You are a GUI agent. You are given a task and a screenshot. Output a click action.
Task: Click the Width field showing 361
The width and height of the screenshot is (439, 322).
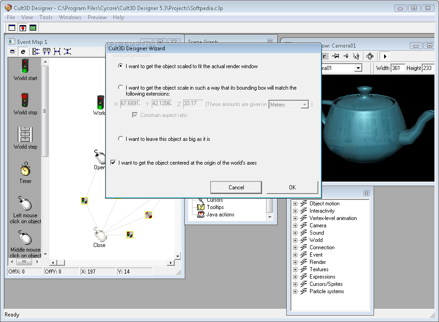point(398,68)
